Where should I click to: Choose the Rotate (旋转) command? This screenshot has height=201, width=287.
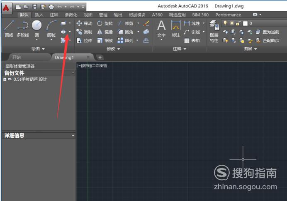105,23
